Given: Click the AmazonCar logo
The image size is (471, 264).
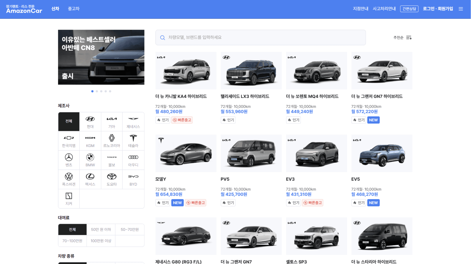Looking at the screenshot, I should [24, 9].
